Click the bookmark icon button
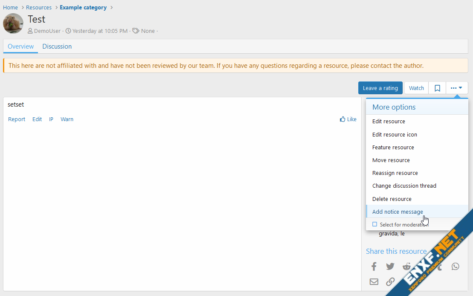 (x=437, y=88)
